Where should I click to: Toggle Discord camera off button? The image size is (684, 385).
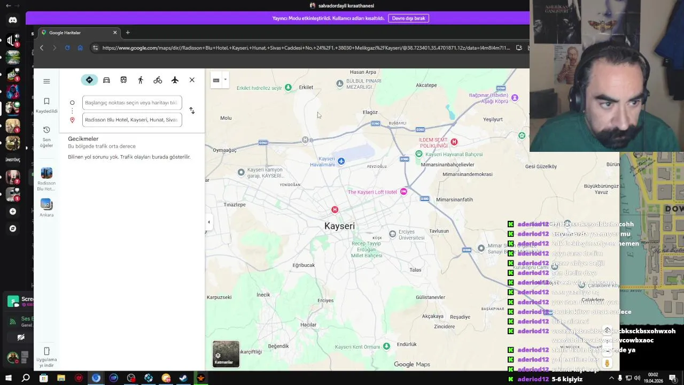tap(21, 337)
